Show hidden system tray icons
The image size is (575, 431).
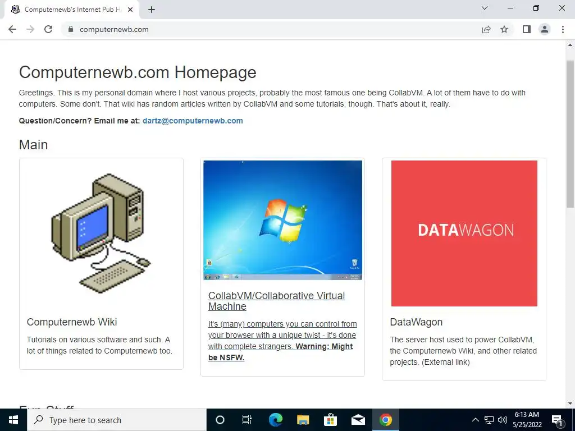(475, 420)
